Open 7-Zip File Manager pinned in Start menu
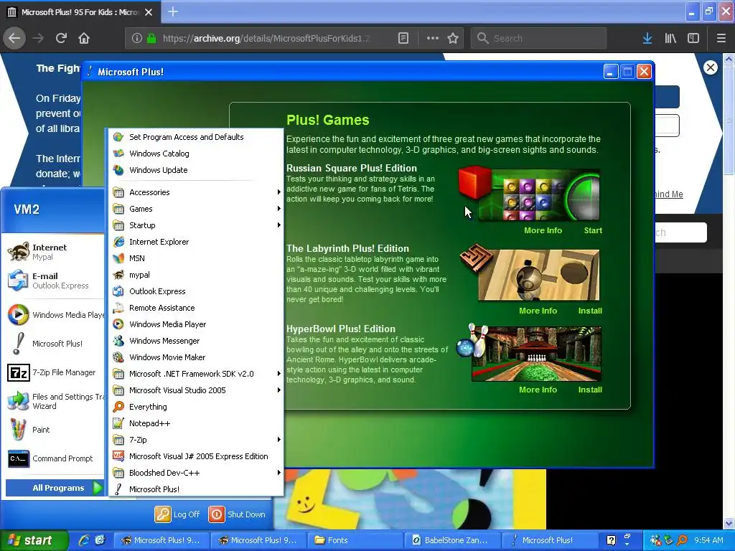This screenshot has width=735, height=551. point(55,372)
